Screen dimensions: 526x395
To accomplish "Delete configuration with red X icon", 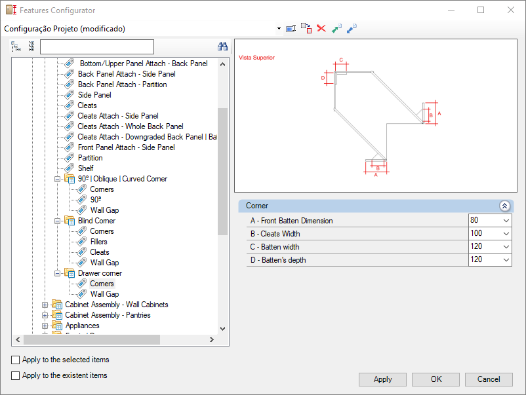I will coord(321,28).
